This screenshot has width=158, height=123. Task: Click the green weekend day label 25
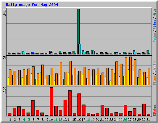[x=120, y=120]
